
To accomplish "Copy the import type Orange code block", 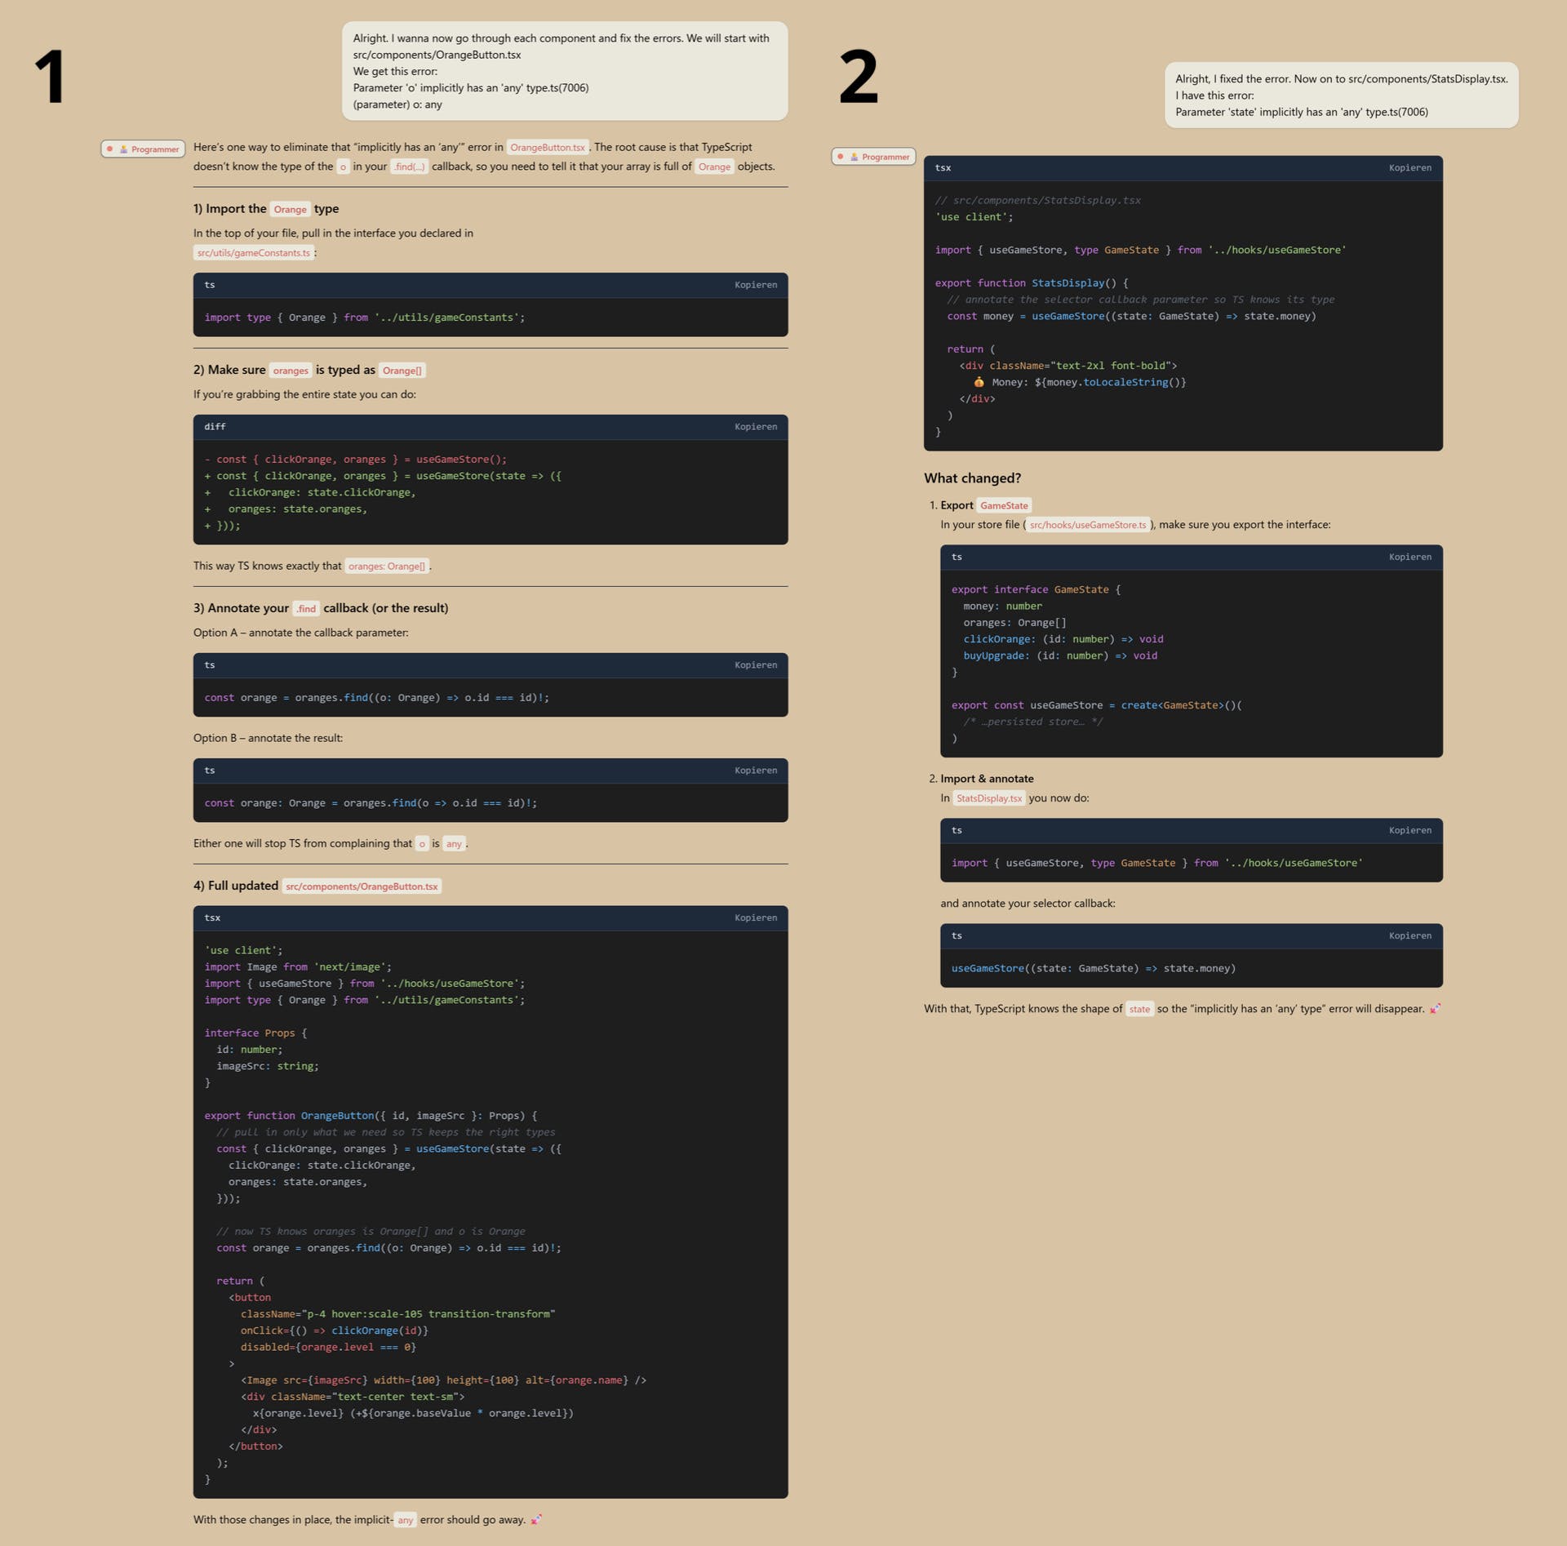I will pos(755,285).
